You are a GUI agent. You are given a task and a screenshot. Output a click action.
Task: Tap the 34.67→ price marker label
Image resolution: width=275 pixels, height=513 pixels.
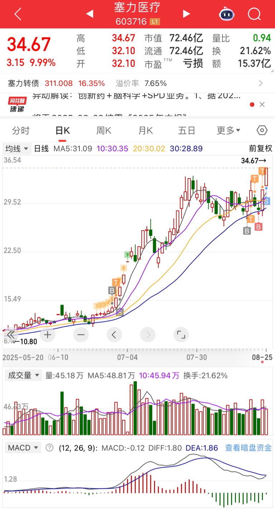pos(254,160)
